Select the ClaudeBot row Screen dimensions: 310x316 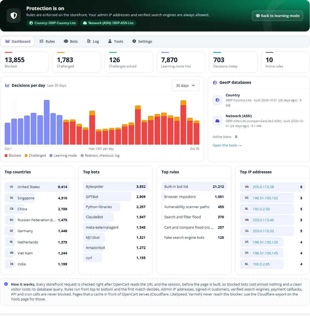click(x=116, y=217)
